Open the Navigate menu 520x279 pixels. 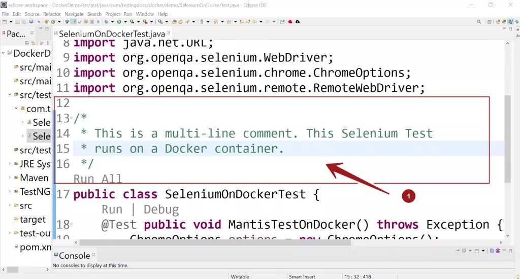coord(74,14)
